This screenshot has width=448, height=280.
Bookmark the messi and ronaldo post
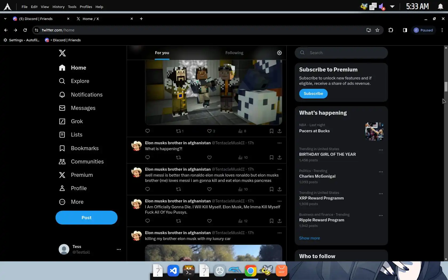pyautogui.click(x=271, y=189)
